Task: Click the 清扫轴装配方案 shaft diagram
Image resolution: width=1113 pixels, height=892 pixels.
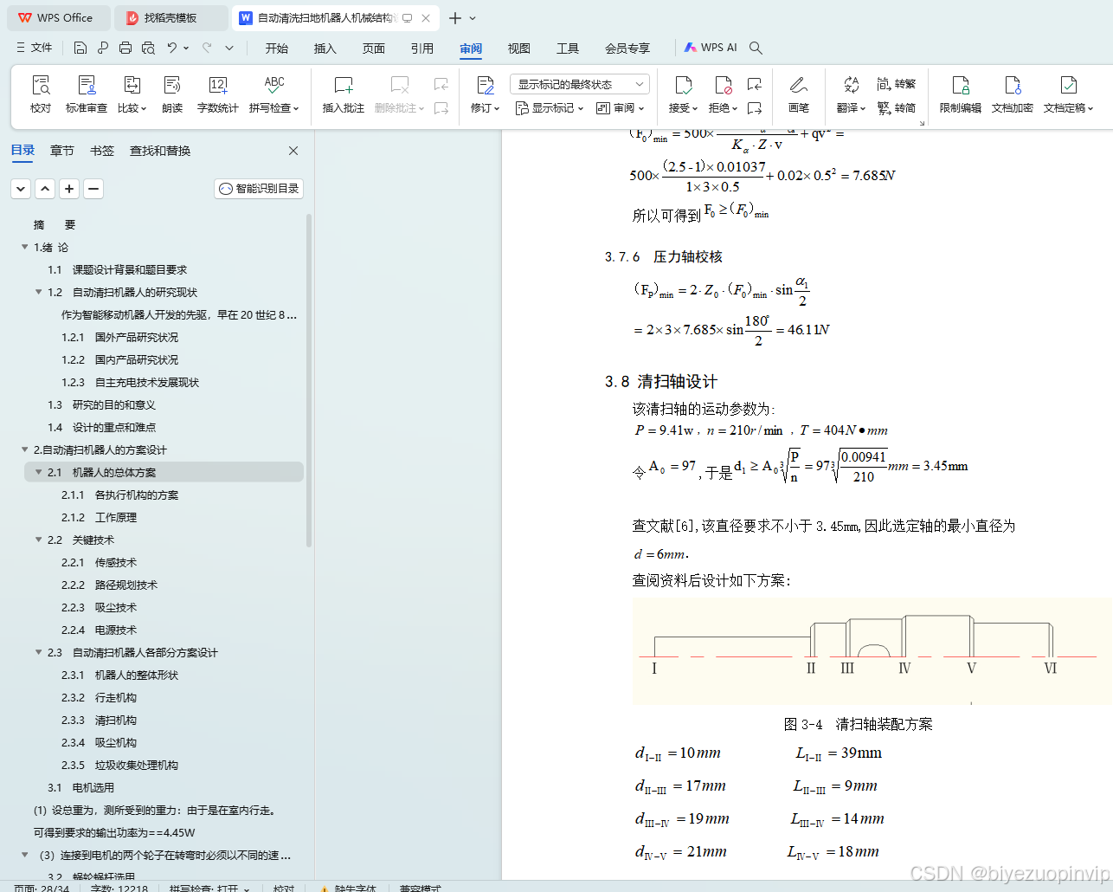Action: pyautogui.click(x=872, y=650)
